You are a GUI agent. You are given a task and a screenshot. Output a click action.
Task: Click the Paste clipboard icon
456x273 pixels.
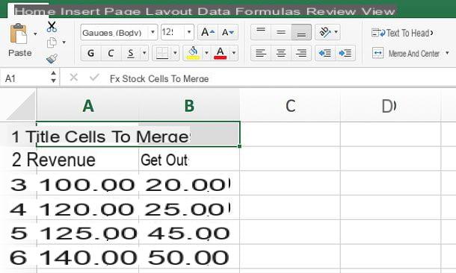tap(18, 34)
